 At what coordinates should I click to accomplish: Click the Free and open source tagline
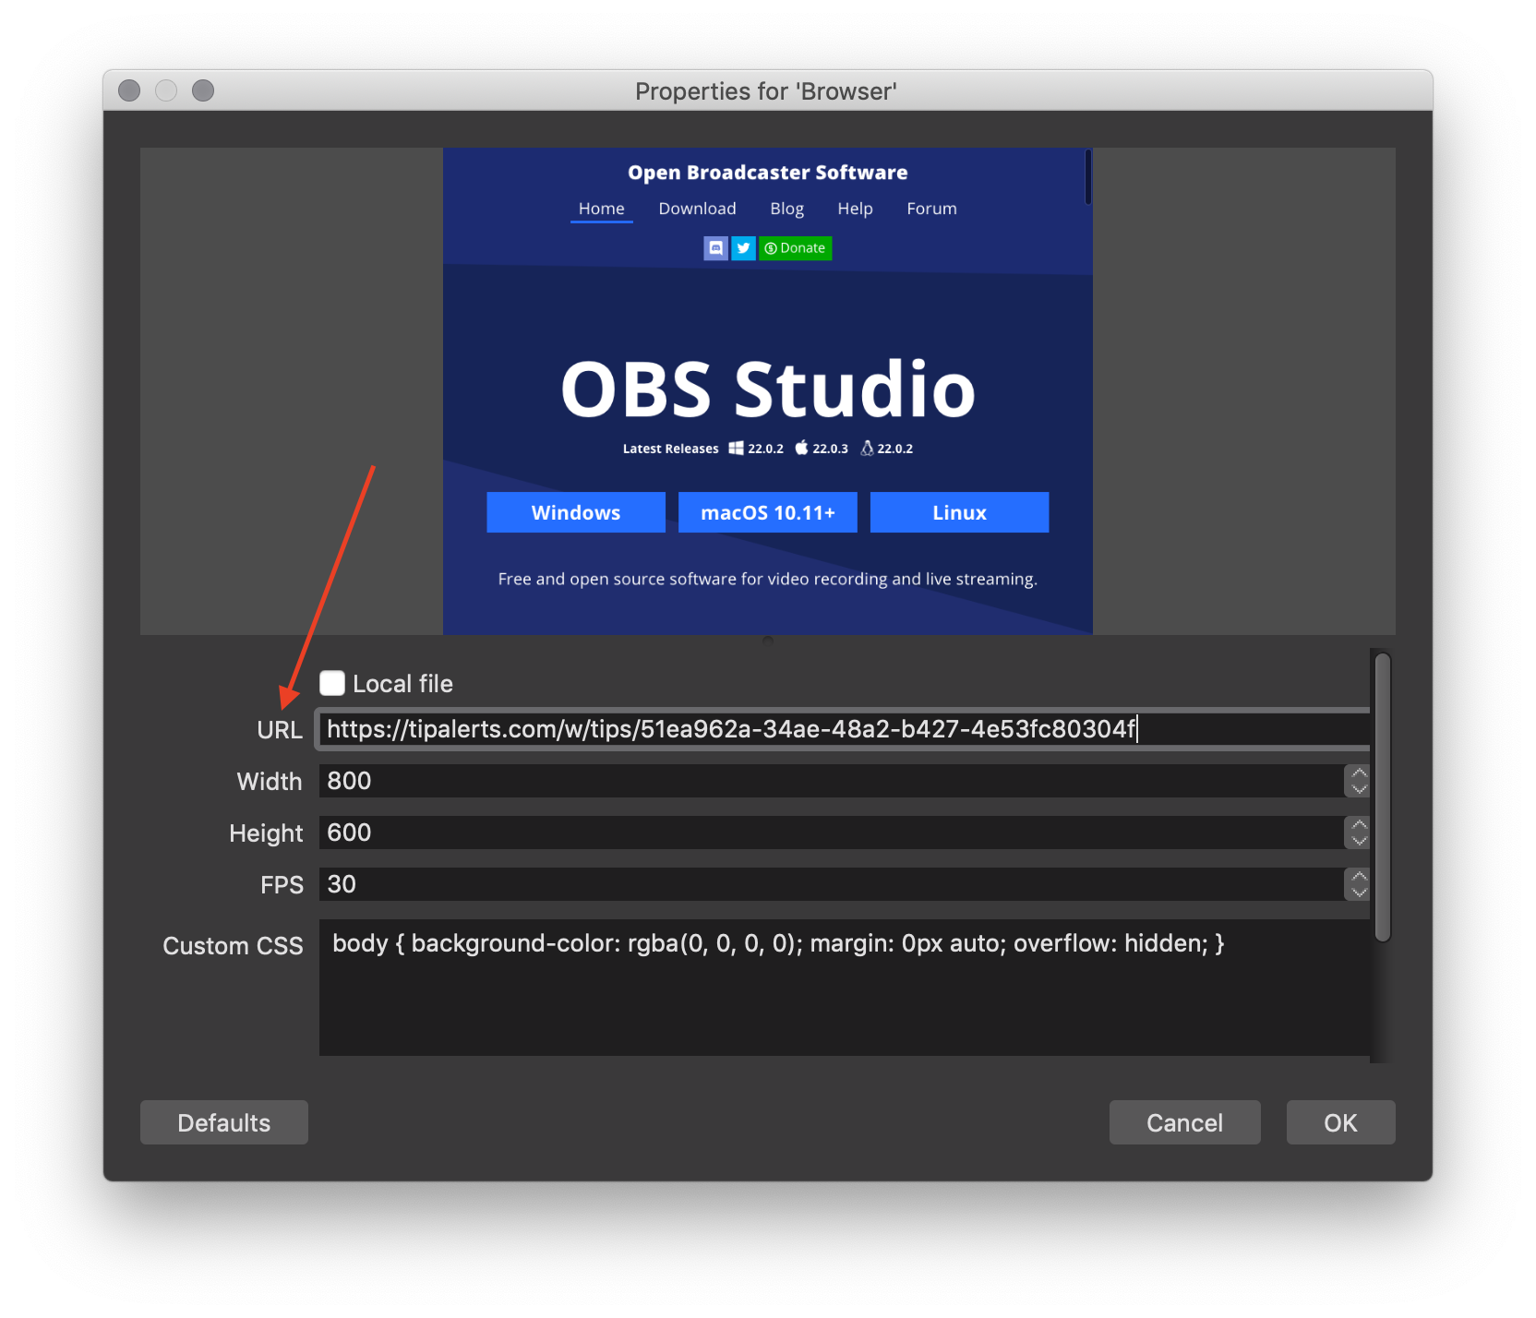point(768,579)
